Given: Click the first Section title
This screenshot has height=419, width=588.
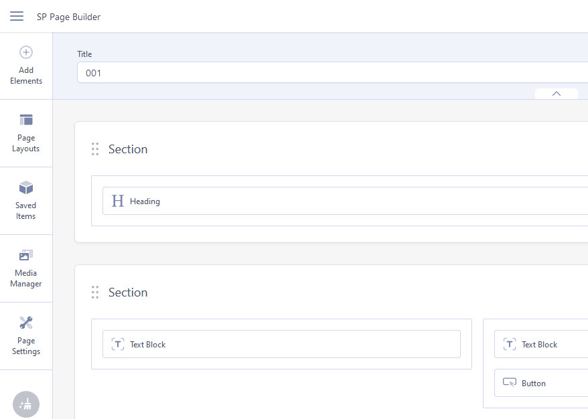Looking at the screenshot, I should 128,149.
